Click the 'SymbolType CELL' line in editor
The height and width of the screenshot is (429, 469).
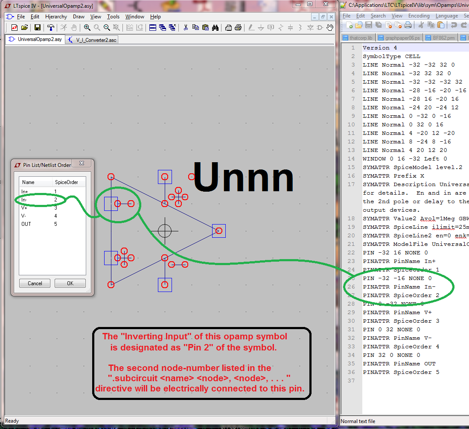(x=391, y=56)
